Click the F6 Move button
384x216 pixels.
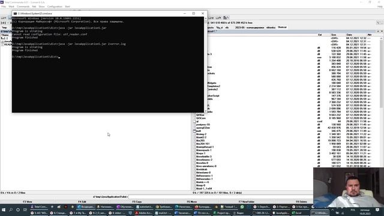(x=192, y=202)
